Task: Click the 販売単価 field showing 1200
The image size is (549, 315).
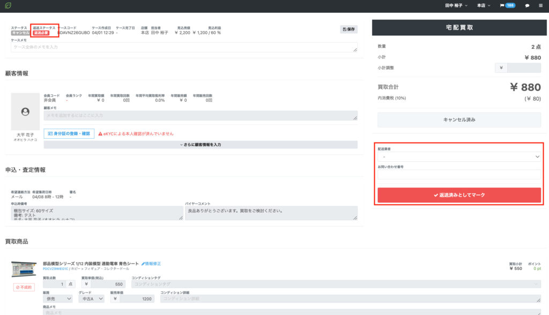Action: (x=137, y=299)
